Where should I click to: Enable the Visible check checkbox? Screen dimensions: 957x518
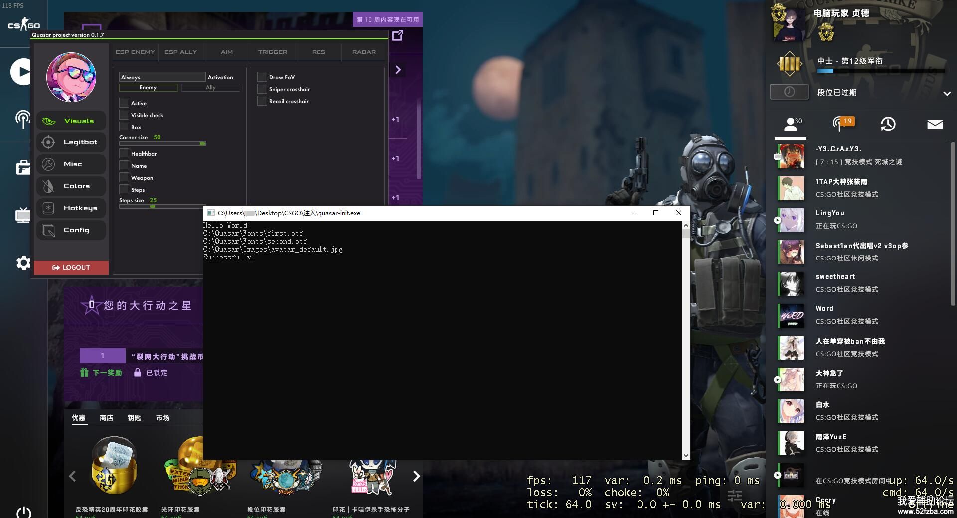point(124,115)
